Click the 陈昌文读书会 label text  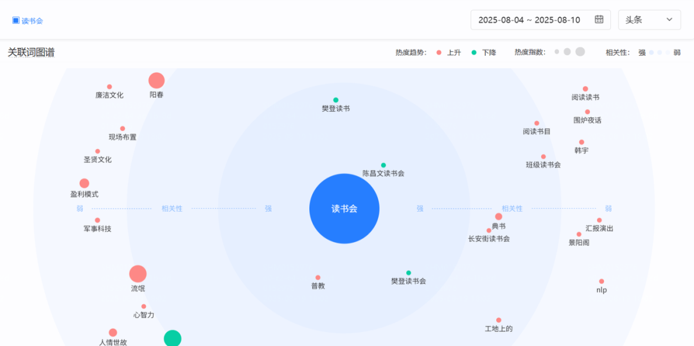point(383,174)
